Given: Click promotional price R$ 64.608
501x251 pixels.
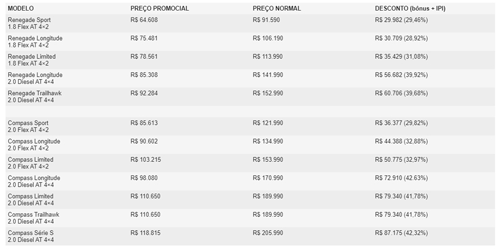Looking at the screenshot, I should 144,20.
